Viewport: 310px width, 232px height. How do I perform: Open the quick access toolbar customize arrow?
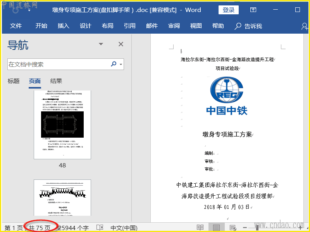click(29, 10)
